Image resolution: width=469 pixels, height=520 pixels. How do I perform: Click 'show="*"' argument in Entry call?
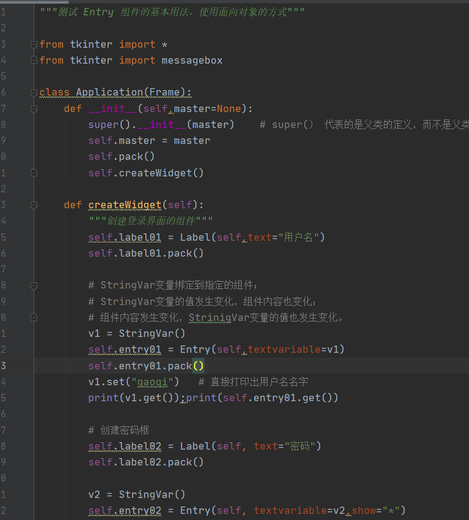click(375, 511)
